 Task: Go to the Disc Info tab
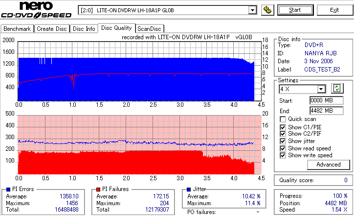(84, 29)
